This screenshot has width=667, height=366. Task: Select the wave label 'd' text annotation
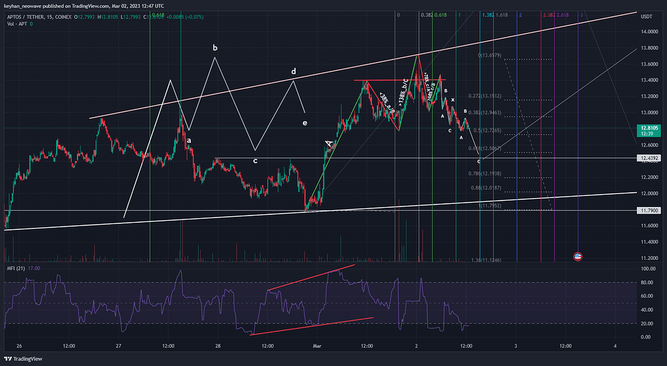[x=294, y=71]
